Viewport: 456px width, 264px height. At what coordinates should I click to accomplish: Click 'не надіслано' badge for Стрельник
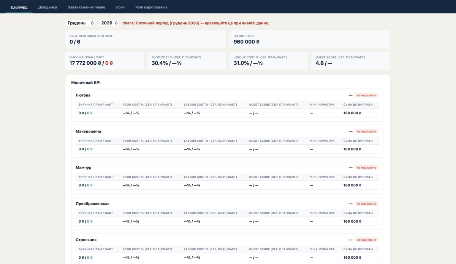(366, 240)
